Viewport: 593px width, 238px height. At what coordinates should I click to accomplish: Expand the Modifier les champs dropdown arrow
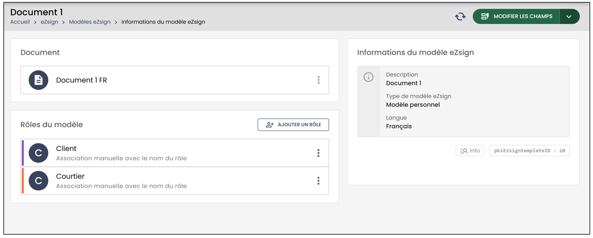point(569,17)
